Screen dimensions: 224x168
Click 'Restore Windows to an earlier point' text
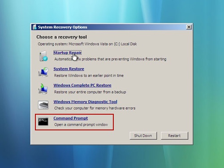click(89, 76)
